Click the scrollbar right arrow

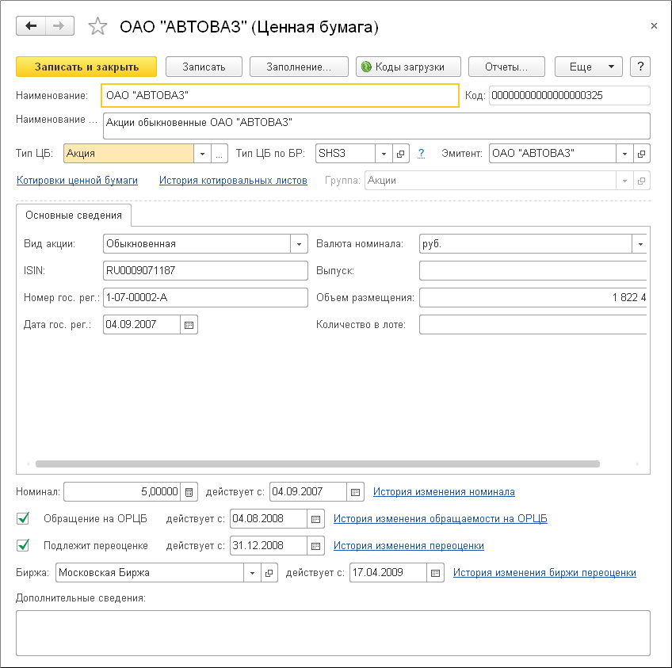pyautogui.click(x=637, y=464)
